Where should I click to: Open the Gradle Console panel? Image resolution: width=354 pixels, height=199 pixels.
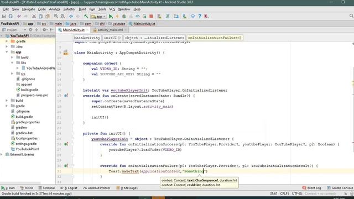(x=340, y=188)
